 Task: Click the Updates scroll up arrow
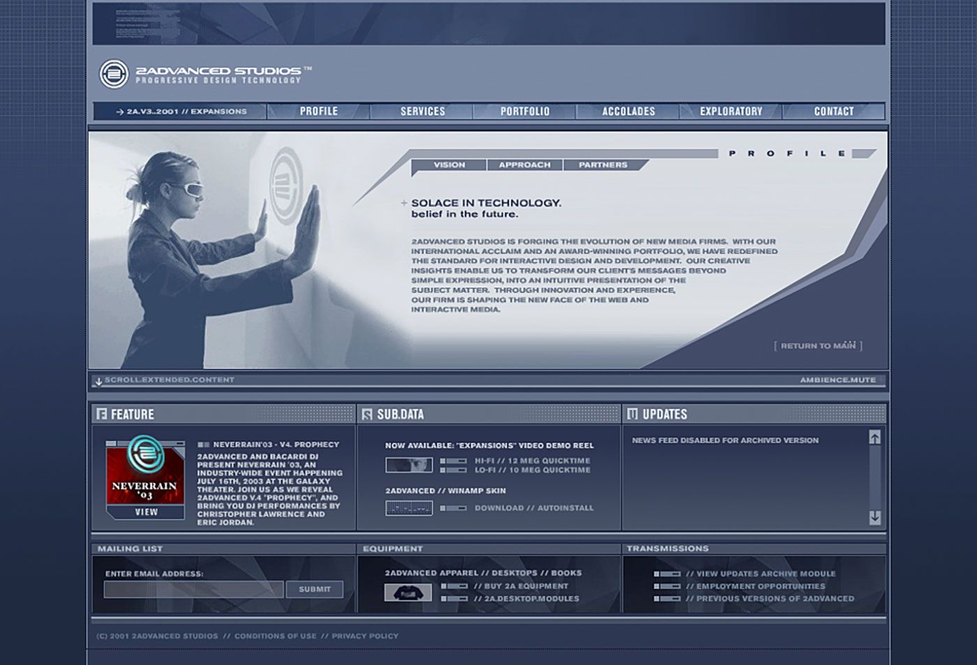pos(874,437)
